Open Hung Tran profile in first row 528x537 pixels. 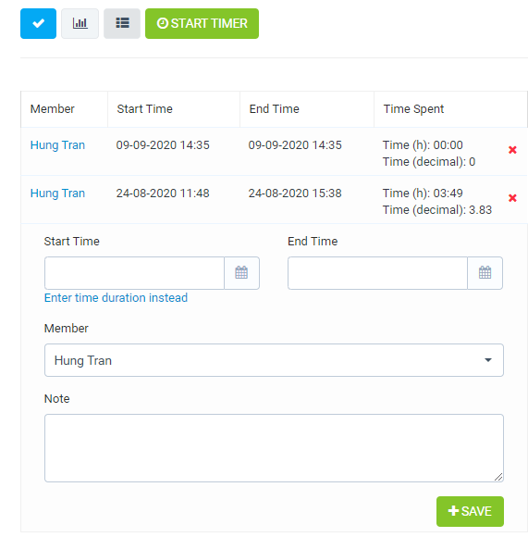tap(57, 145)
